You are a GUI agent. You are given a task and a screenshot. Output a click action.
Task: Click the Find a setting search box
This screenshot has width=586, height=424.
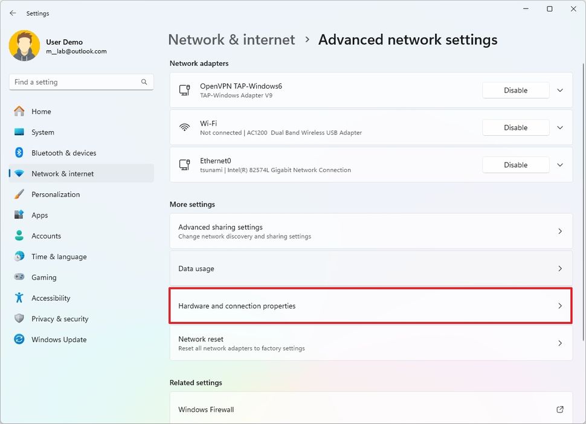click(72, 82)
